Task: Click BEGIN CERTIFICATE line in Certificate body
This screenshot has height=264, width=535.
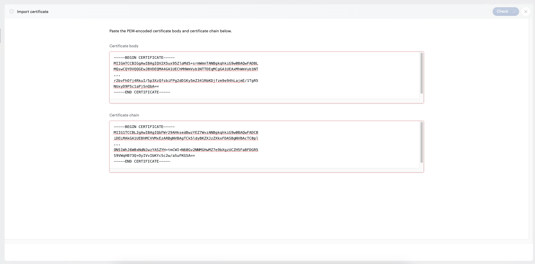Action: click(144, 58)
